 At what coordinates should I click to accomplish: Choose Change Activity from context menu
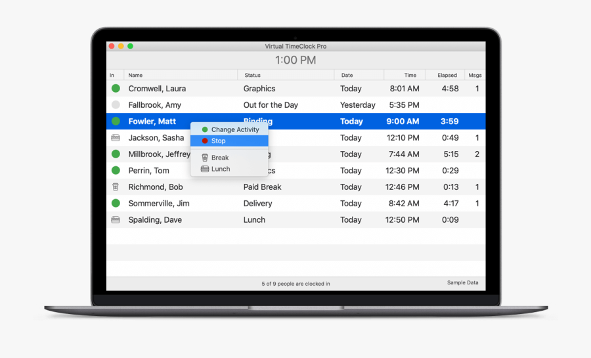[234, 130]
